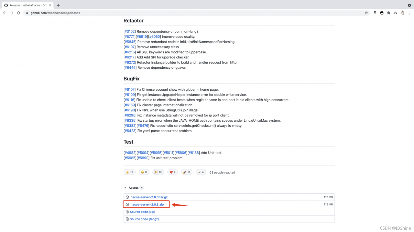Screen dimensions: 414x232
Task: Bookmark this page with the star icon
Action: pyautogui.click(x=366, y=13)
